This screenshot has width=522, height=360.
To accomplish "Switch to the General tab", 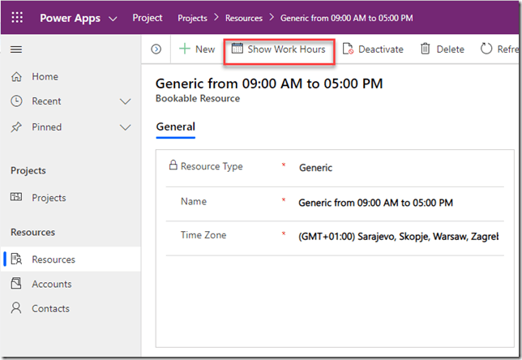I will pos(175,127).
